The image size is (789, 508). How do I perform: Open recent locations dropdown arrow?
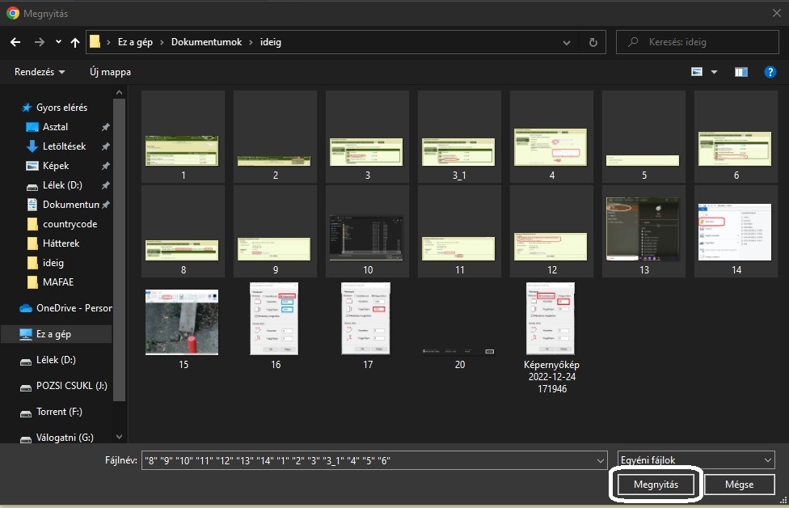coord(58,42)
